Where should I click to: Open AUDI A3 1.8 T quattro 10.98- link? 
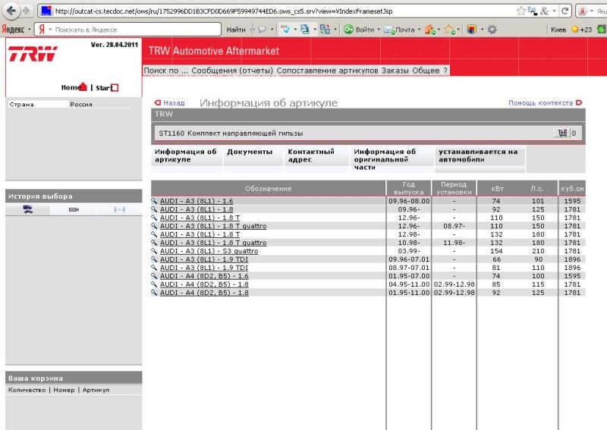click(213, 243)
